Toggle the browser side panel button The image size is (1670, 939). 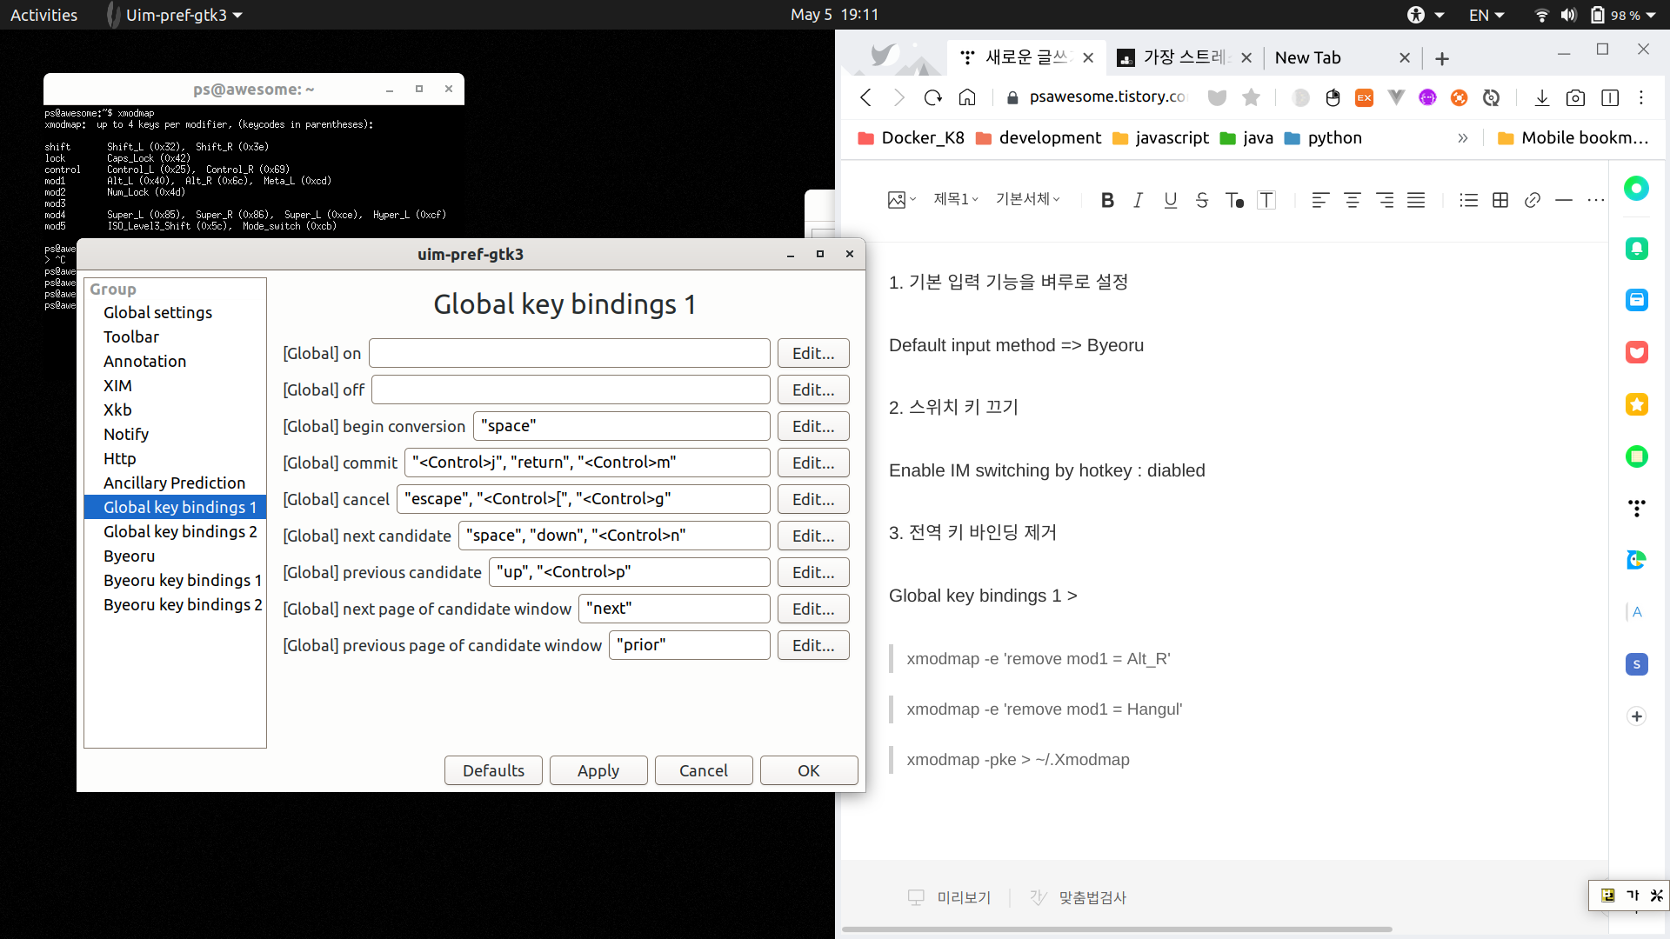click(1609, 97)
